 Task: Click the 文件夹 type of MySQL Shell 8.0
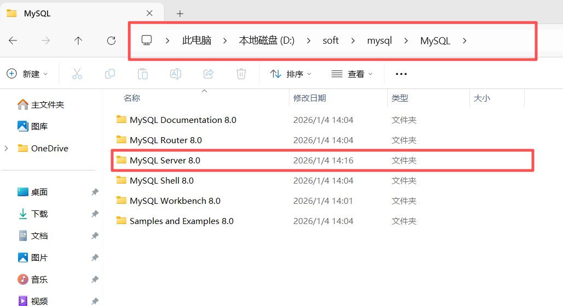pyautogui.click(x=404, y=180)
